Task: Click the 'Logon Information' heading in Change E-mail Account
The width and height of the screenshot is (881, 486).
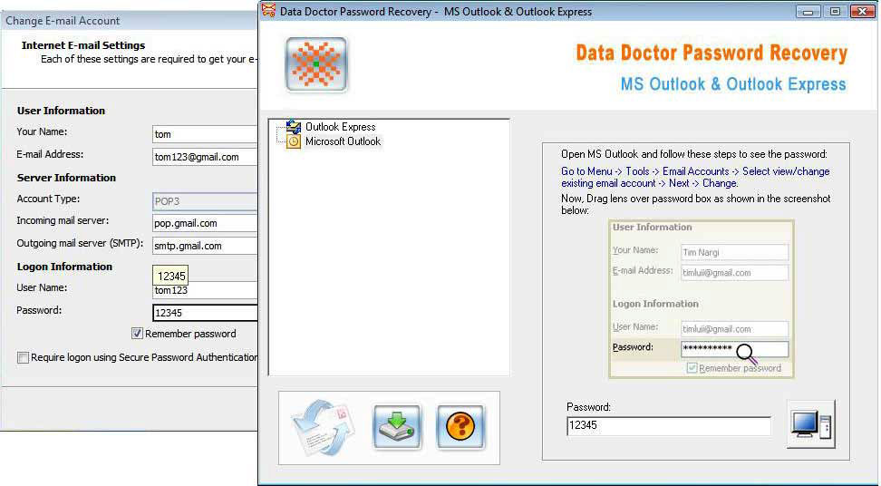Action: (64, 267)
